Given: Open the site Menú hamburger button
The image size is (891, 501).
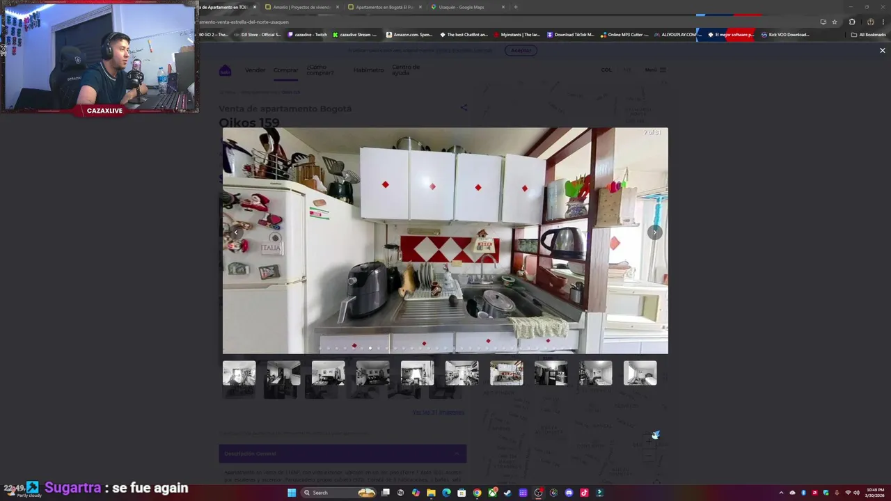Looking at the screenshot, I should (x=655, y=70).
